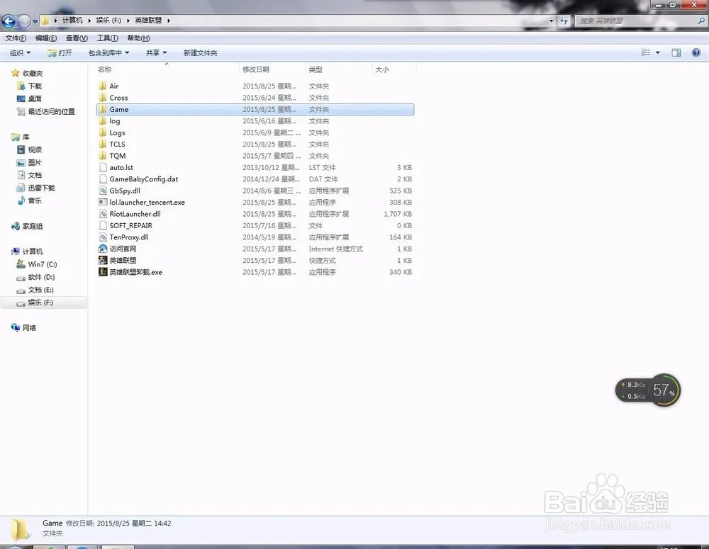Click the search box for 英雄联盟
Screen dimensions: 709x549
point(635,21)
